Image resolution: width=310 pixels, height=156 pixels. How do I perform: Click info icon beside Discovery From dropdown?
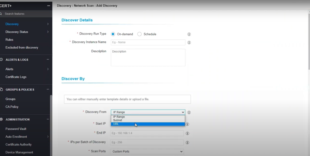point(189,112)
